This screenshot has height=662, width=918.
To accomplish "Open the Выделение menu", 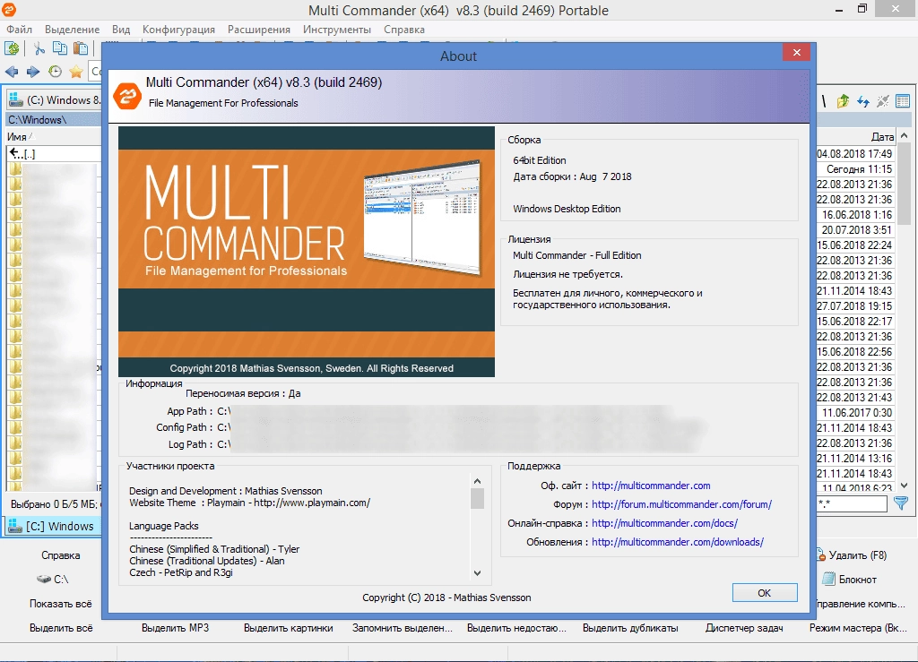I will 72,30.
